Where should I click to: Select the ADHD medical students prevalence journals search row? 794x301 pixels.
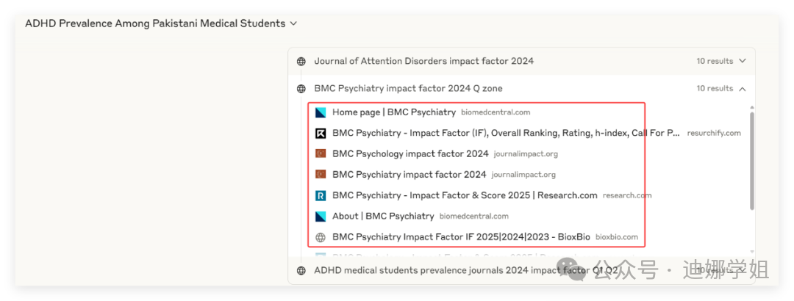tap(521, 271)
